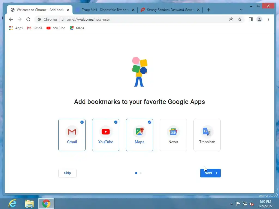The width and height of the screenshot is (279, 209).
Task: Click the forward navigation arrow
Action: 20,19
